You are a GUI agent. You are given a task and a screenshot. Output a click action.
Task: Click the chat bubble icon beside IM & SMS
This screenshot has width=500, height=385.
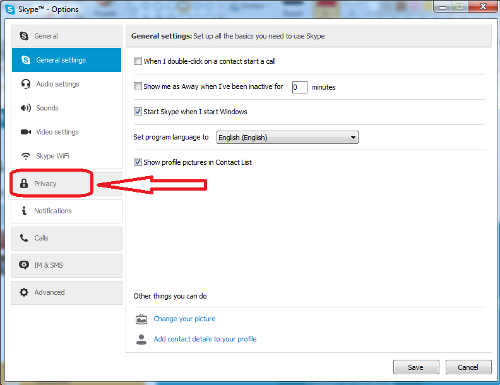click(x=24, y=265)
